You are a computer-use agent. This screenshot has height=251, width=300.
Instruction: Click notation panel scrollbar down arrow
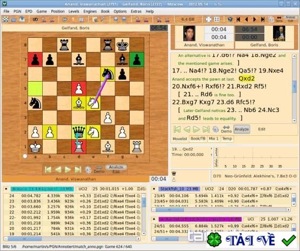point(294,121)
